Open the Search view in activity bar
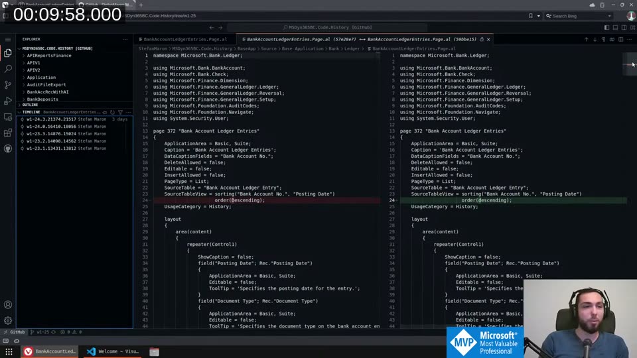 point(8,68)
